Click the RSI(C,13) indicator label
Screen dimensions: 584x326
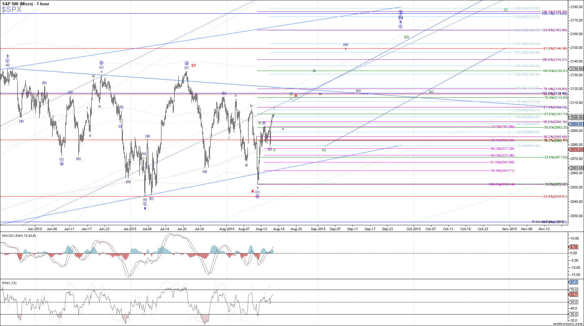[9, 283]
